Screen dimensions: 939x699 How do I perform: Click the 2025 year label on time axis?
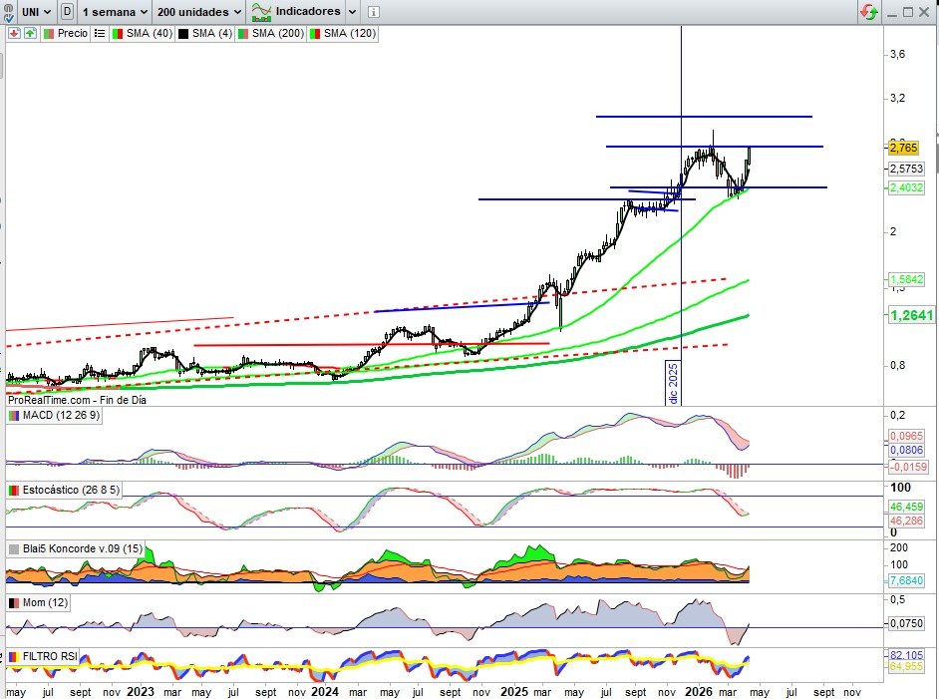click(513, 692)
